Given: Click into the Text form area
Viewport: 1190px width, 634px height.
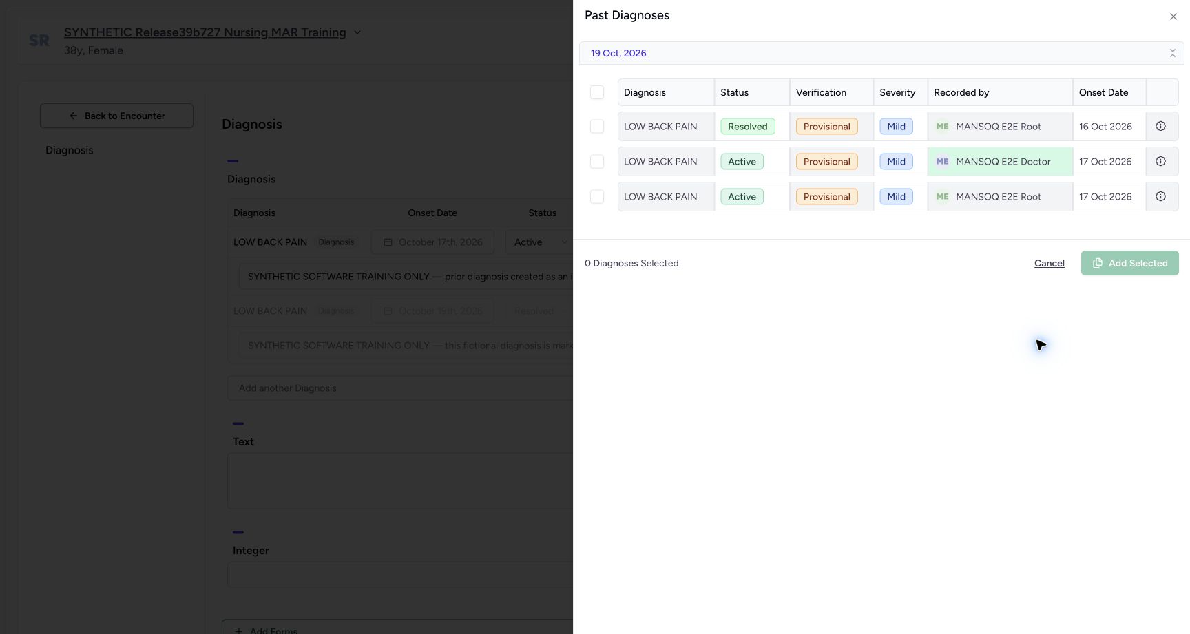Looking at the screenshot, I should coord(400,480).
